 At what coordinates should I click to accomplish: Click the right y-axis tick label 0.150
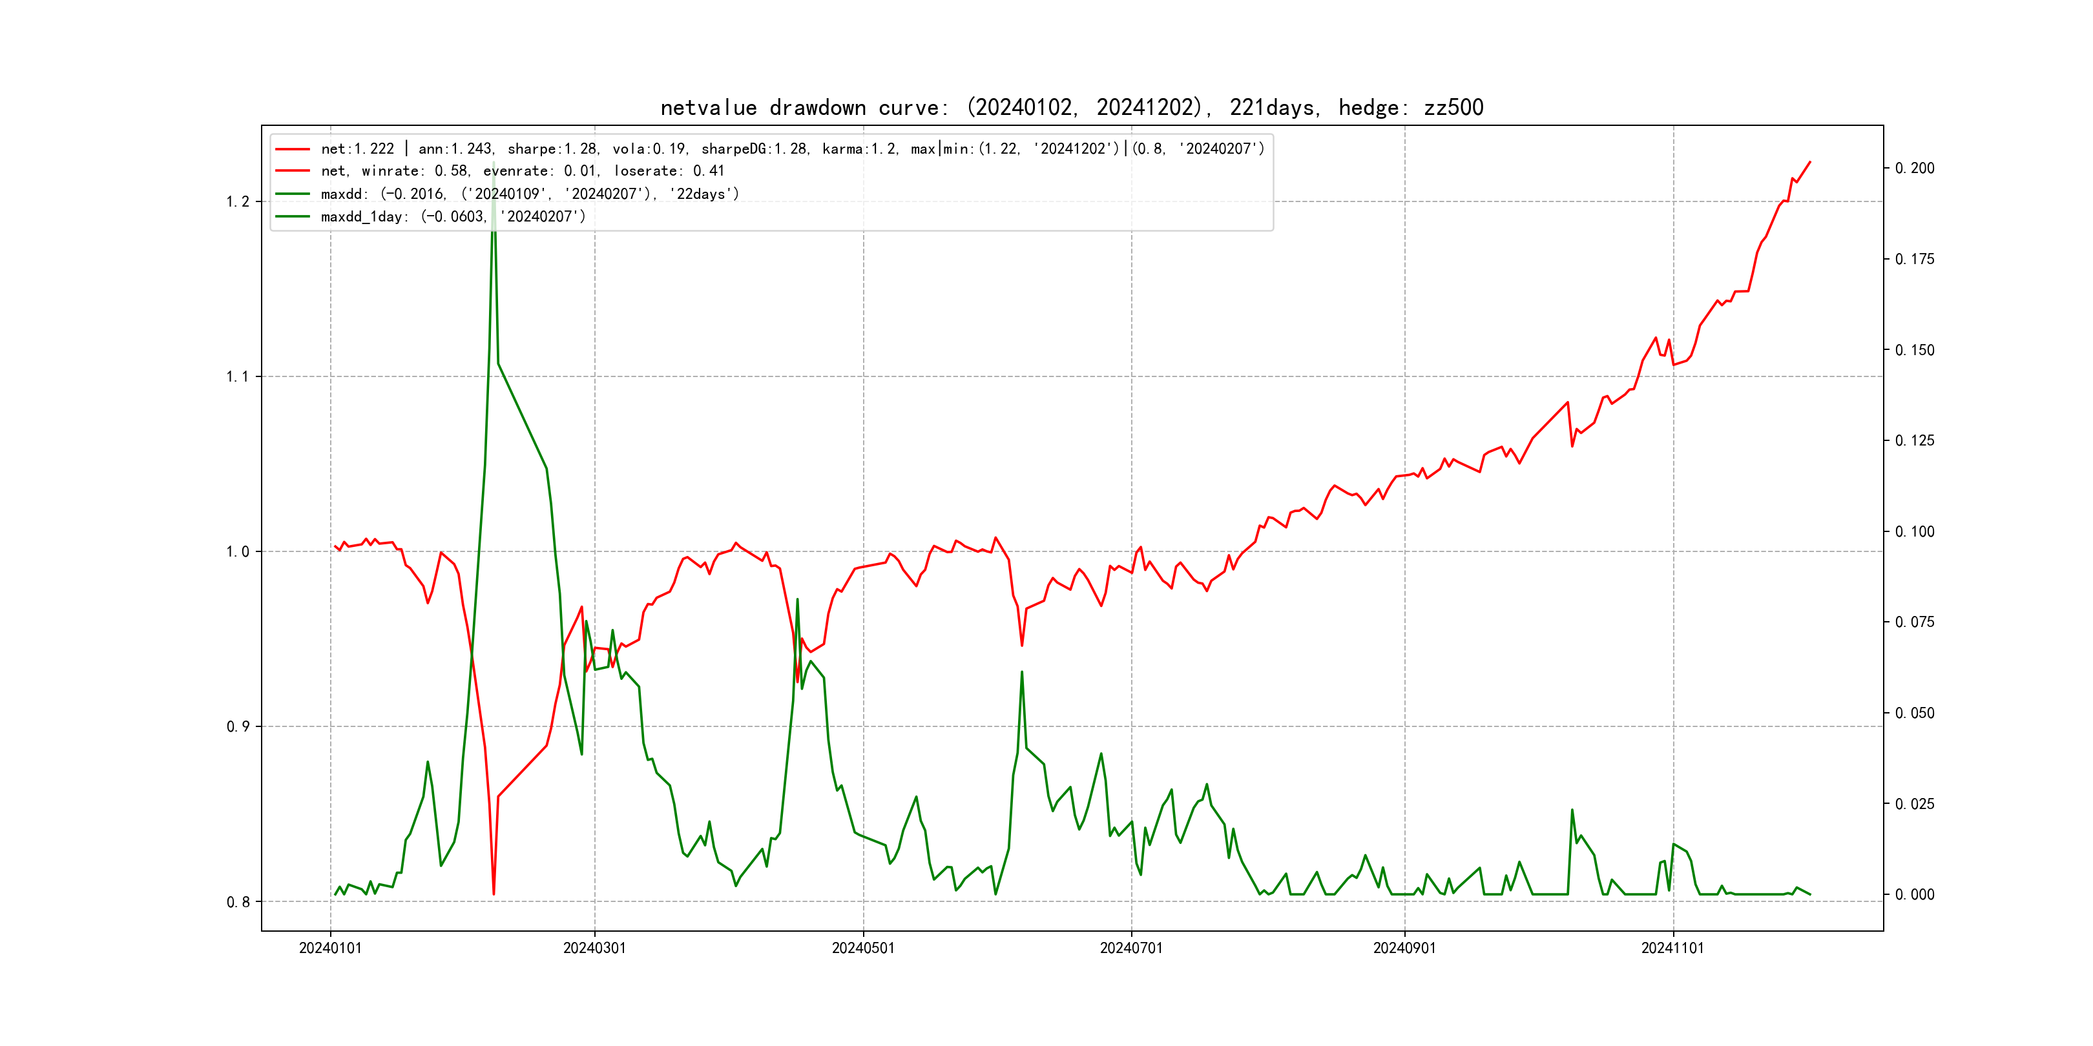(x=1914, y=351)
